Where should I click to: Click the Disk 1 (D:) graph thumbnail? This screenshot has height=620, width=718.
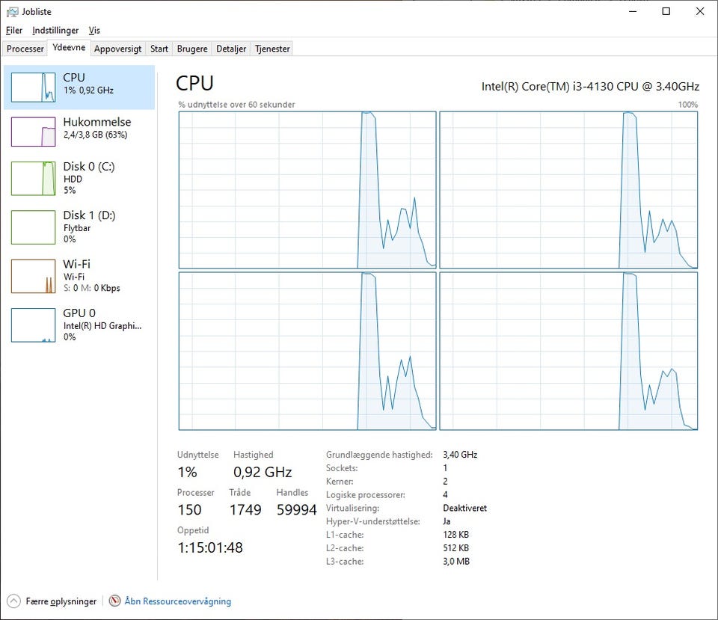(x=33, y=227)
